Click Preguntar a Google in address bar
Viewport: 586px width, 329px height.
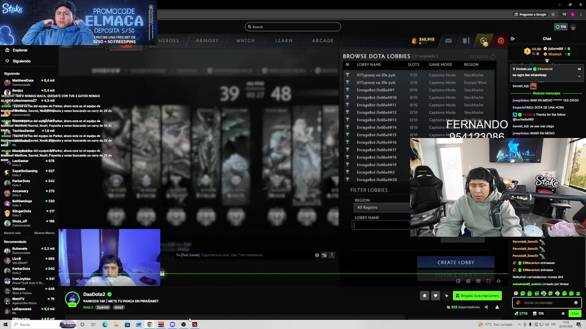pos(530,14)
